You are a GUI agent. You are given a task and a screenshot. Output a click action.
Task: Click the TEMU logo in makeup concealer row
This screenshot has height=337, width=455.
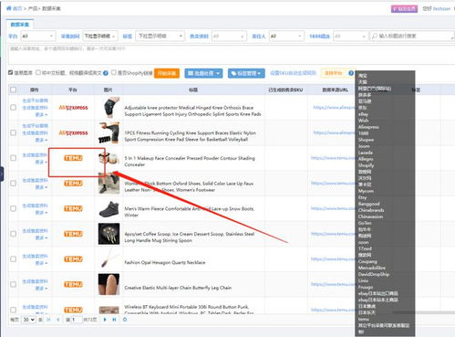(x=73, y=158)
